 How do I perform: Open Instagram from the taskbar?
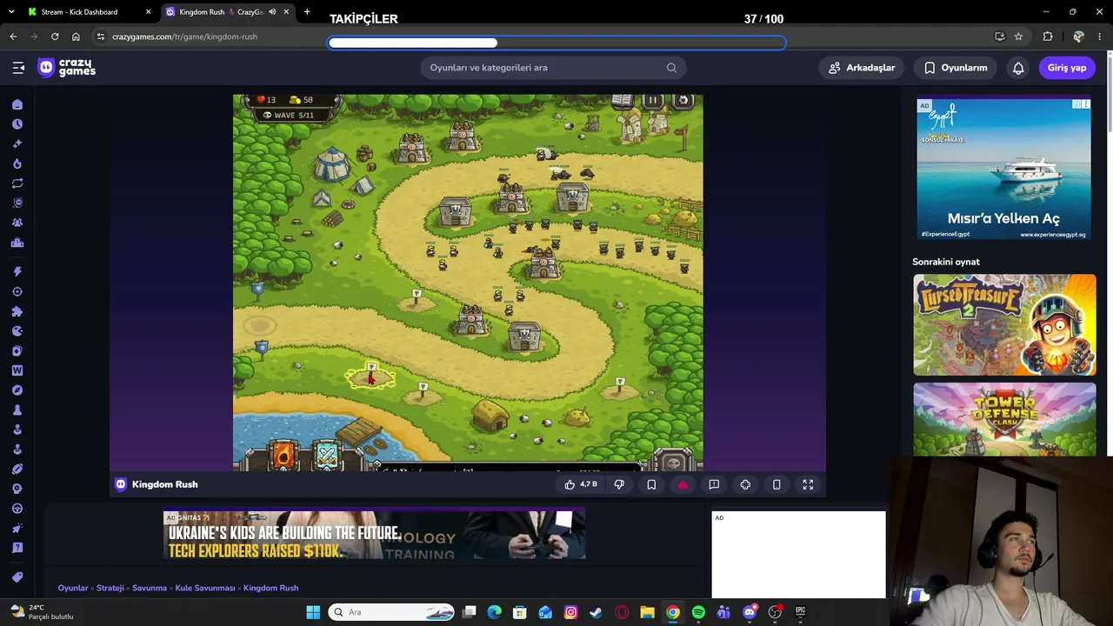(x=570, y=612)
